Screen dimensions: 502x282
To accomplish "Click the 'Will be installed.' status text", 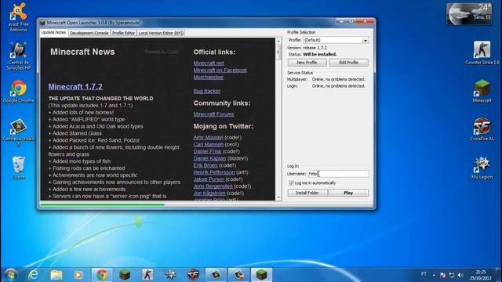I will click(320, 54).
